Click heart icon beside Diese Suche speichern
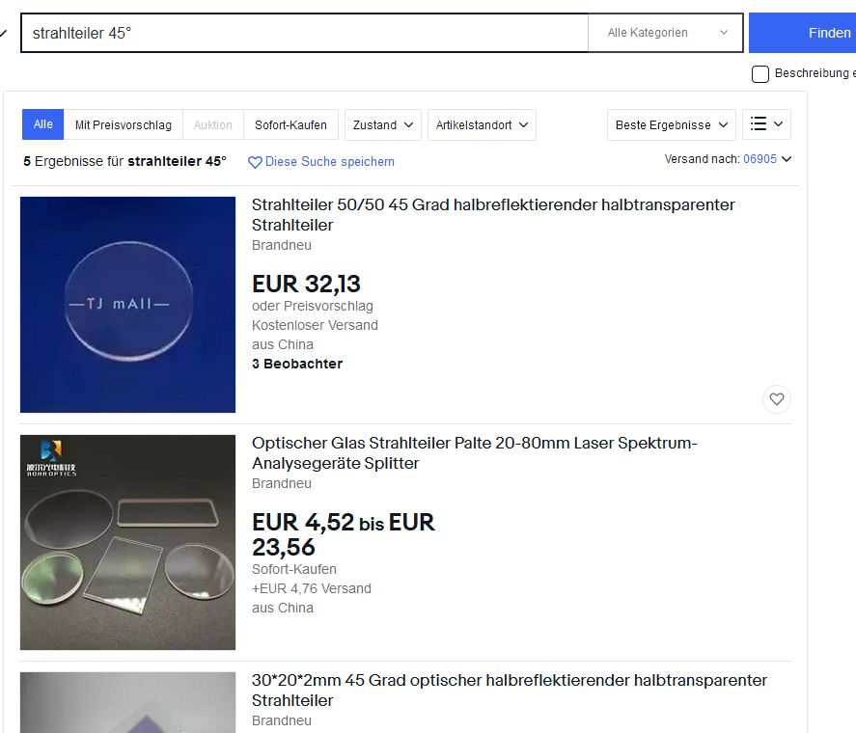 tap(255, 162)
